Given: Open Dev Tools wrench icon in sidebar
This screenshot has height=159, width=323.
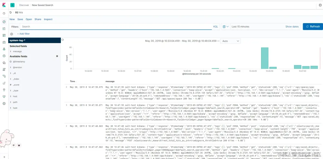Looking at the screenshot, I should [x=4, y=90].
